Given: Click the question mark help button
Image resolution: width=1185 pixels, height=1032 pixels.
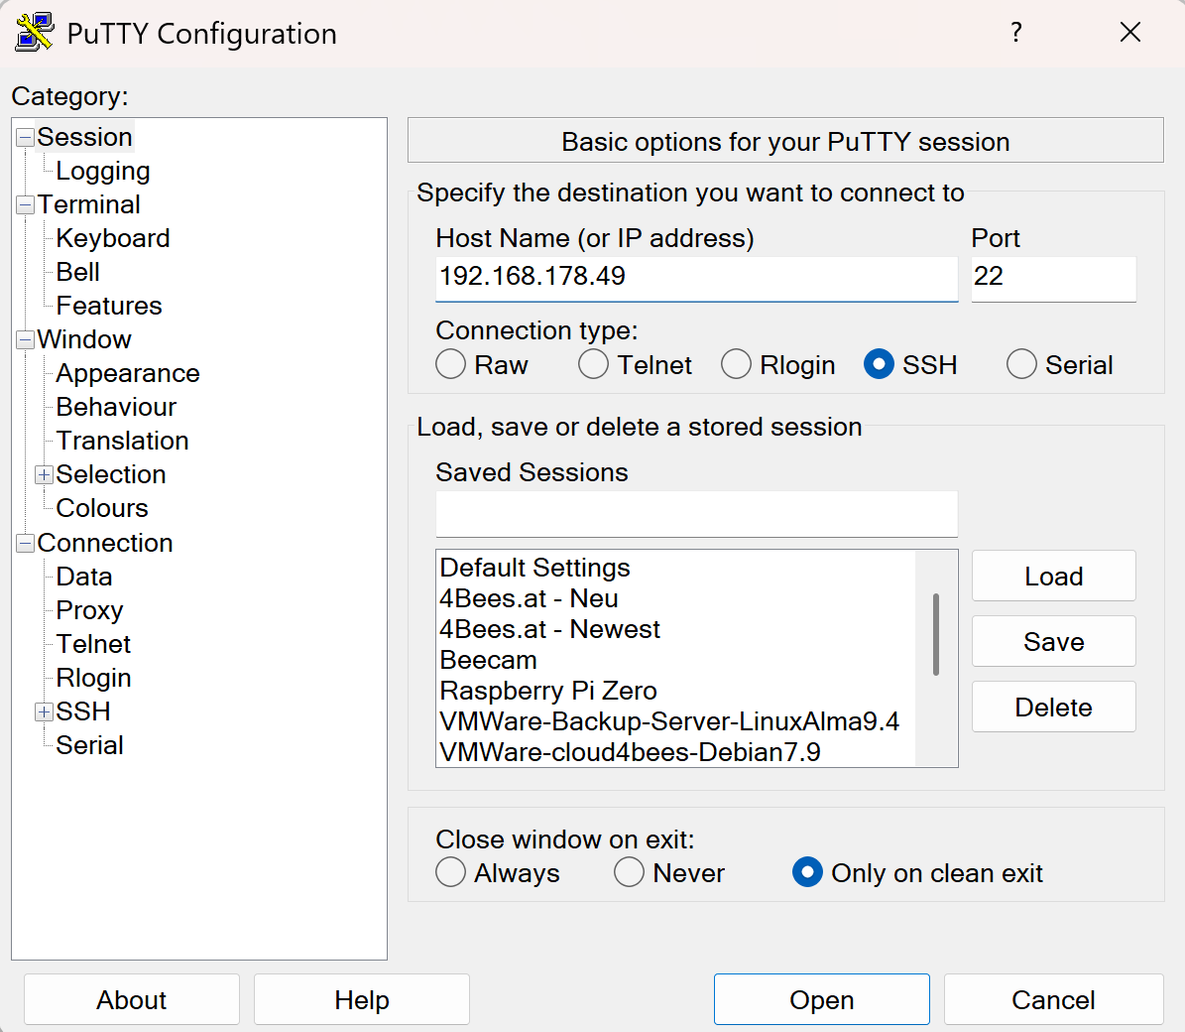Looking at the screenshot, I should click(1016, 33).
